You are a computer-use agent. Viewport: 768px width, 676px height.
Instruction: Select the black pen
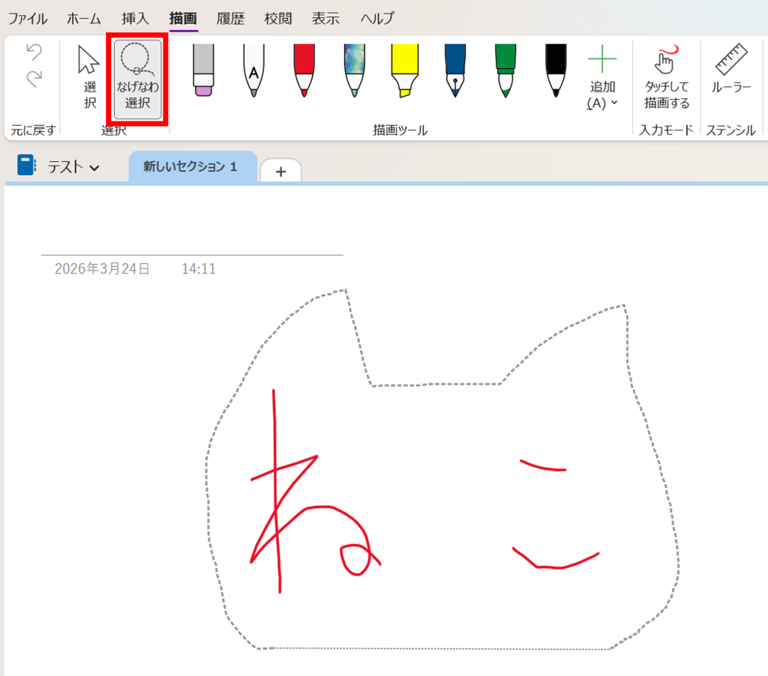pyautogui.click(x=556, y=71)
